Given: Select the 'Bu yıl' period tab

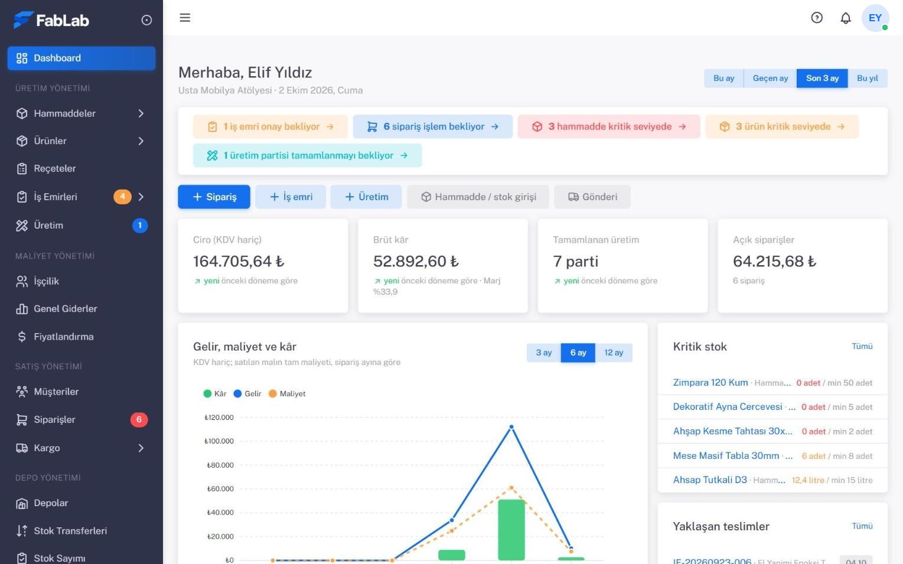Looking at the screenshot, I should click(x=868, y=78).
